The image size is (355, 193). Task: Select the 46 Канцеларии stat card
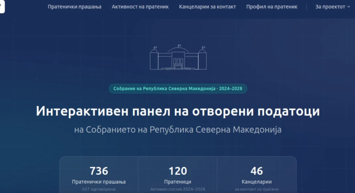257,175
